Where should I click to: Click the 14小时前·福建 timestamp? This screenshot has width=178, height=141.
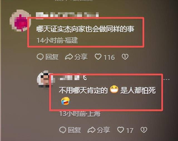pyautogui.click(x=57, y=40)
